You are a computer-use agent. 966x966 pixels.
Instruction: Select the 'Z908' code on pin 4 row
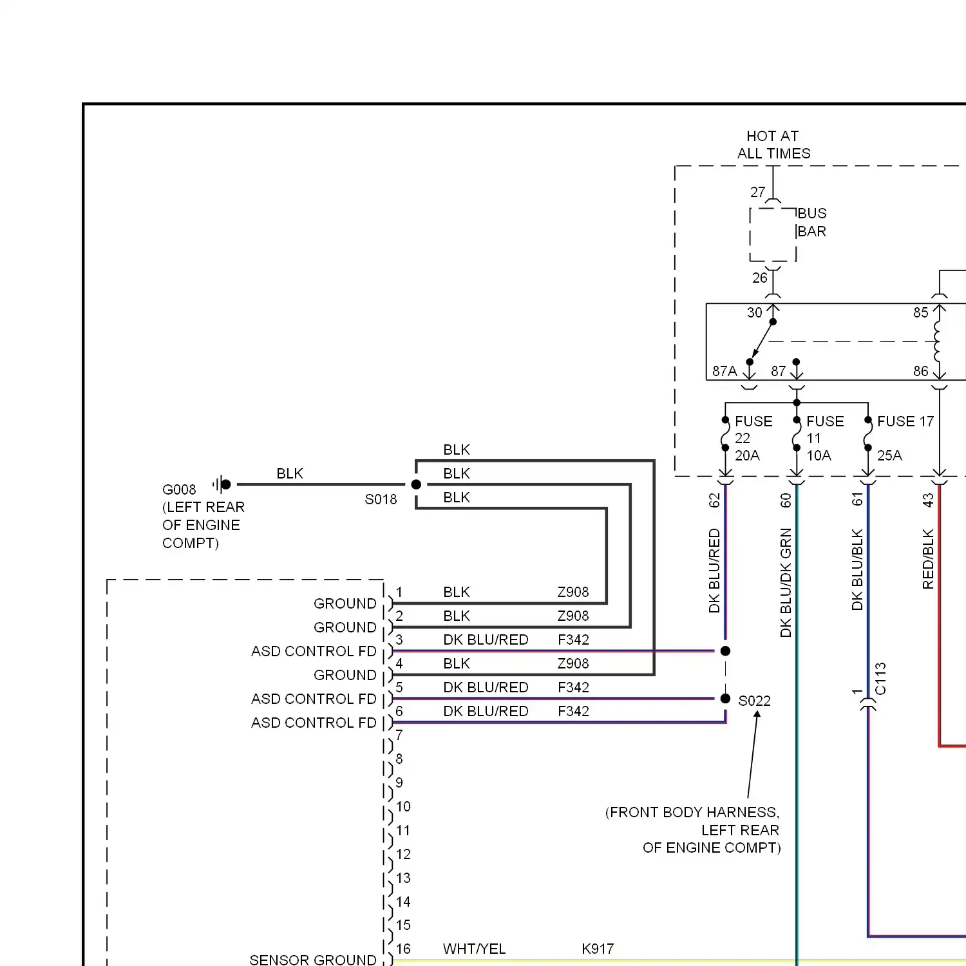pos(573,663)
